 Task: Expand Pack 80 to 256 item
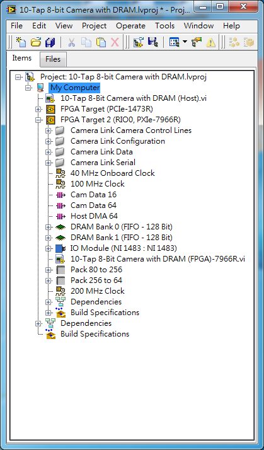[x=49, y=270]
